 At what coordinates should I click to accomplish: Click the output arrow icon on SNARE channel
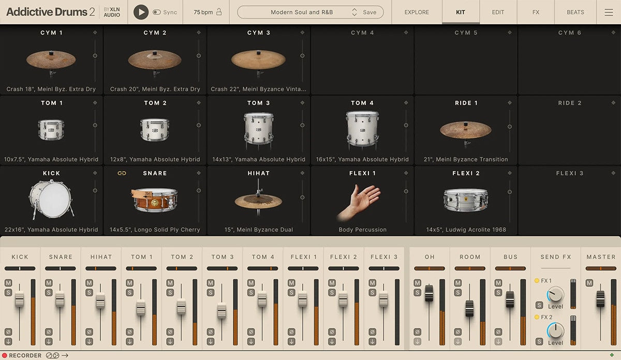tap(49, 341)
